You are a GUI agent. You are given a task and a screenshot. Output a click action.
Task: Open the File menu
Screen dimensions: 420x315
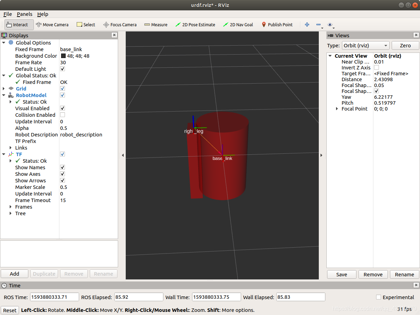pyautogui.click(x=8, y=14)
